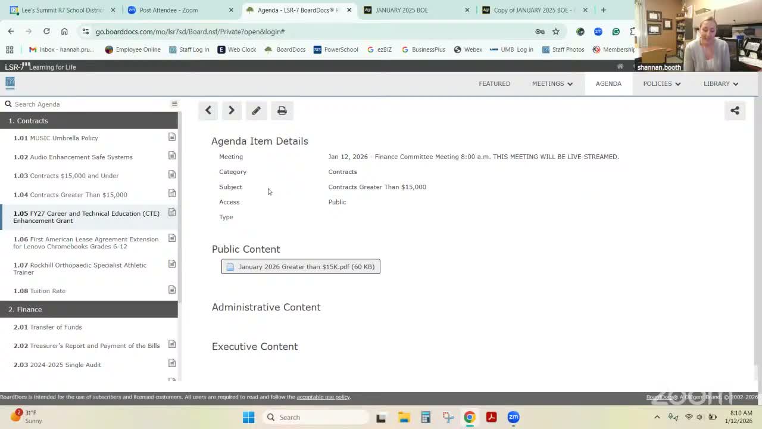This screenshot has width=762, height=429.
Task: Open Zoom from the taskbar
Action: (x=513, y=417)
